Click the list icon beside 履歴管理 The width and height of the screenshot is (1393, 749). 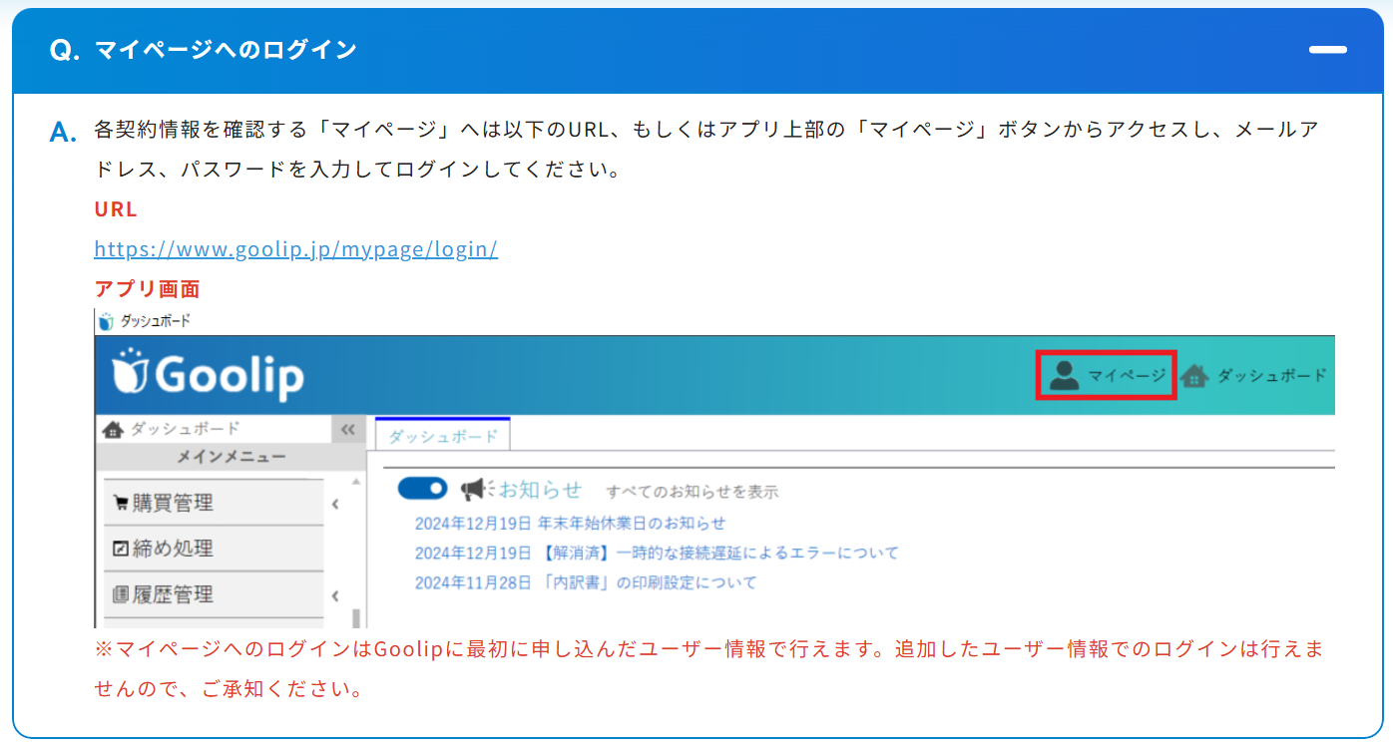click(x=121, y=595)
